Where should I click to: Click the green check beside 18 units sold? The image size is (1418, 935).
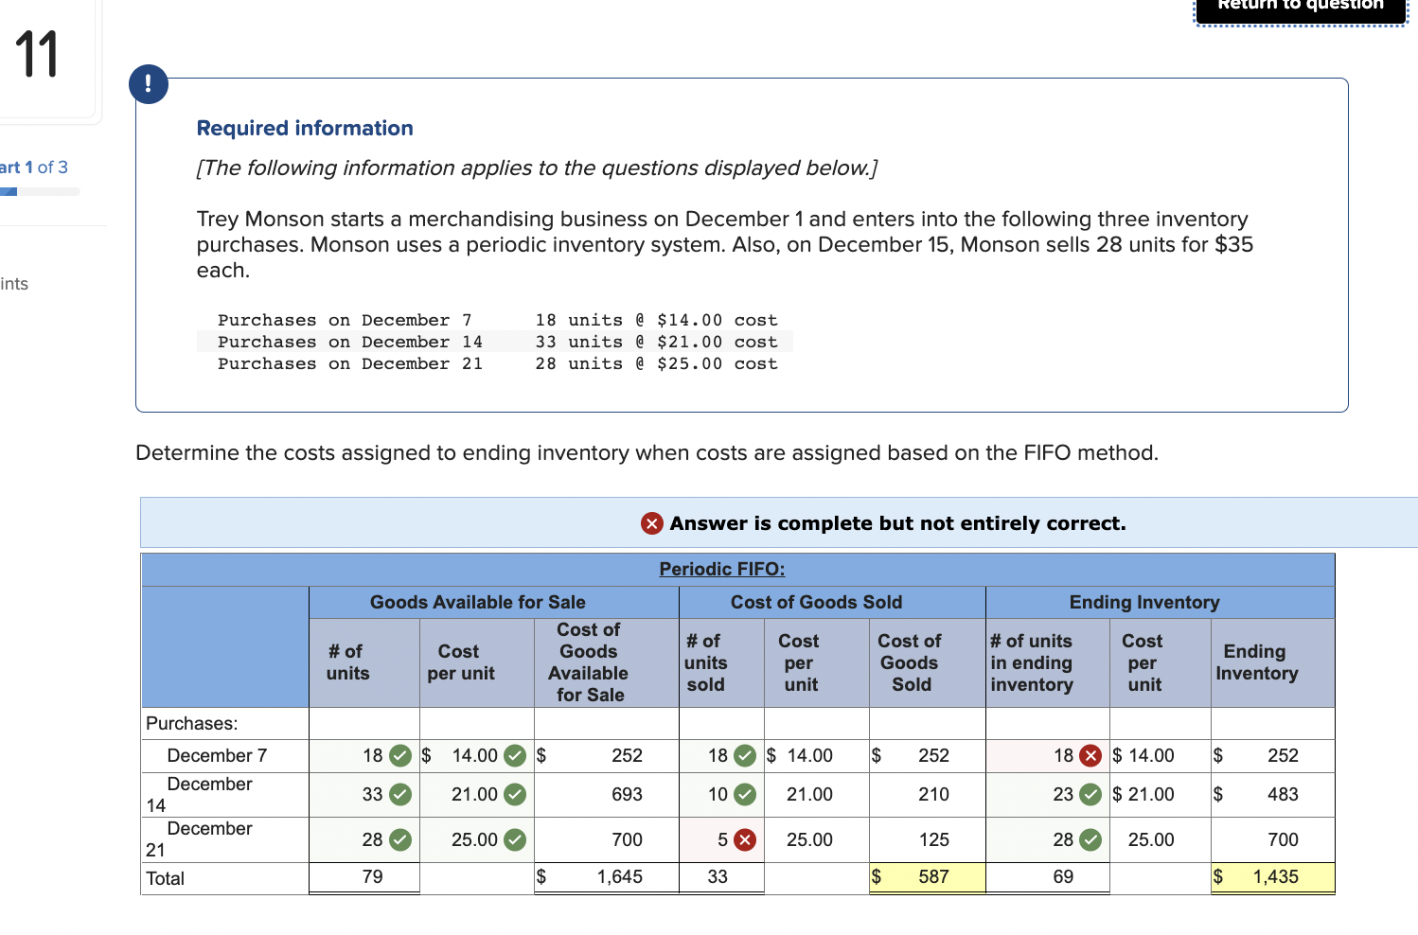(746, 755)
